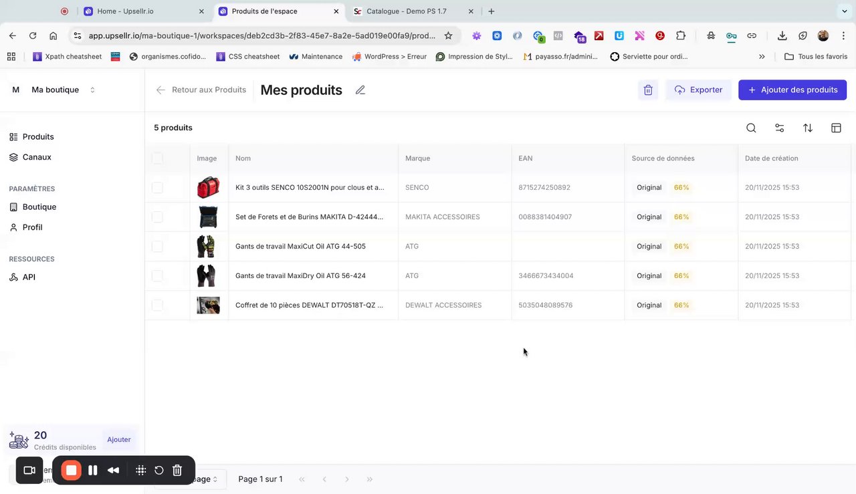Click the 66% badge in SENCO row
Viewport: 856px width, 494px height.
681,188
